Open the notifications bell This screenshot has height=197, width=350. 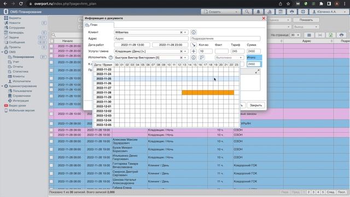pyautogui.click(x=258, y=11)
